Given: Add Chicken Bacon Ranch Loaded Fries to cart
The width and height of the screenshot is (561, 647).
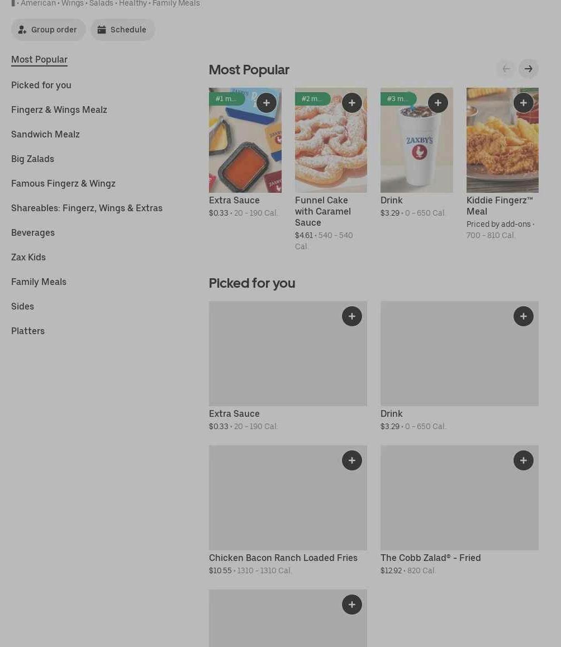Looking at the screenshot, I should pyautogui.click(x=352, y=460).
